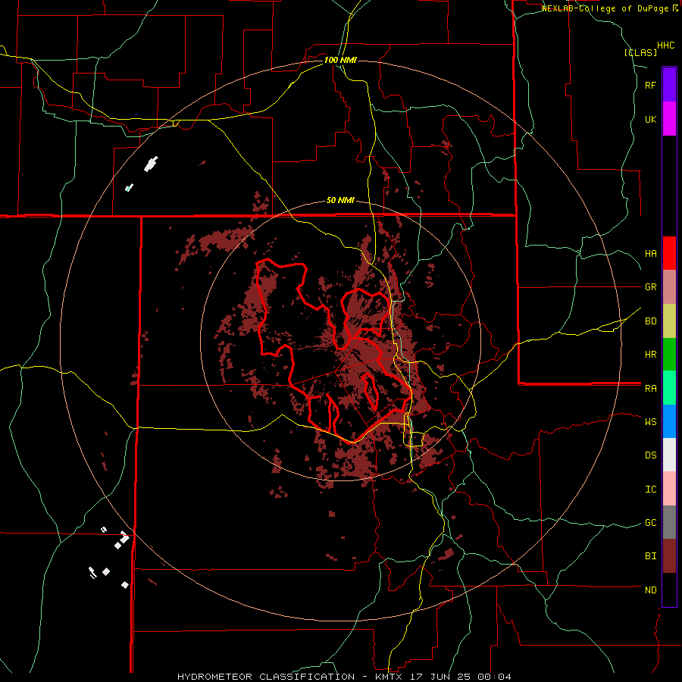Image resolution: width=682 pixels, height=682 pixels.
Task: Click the GR legend color block
Action: 669,287
